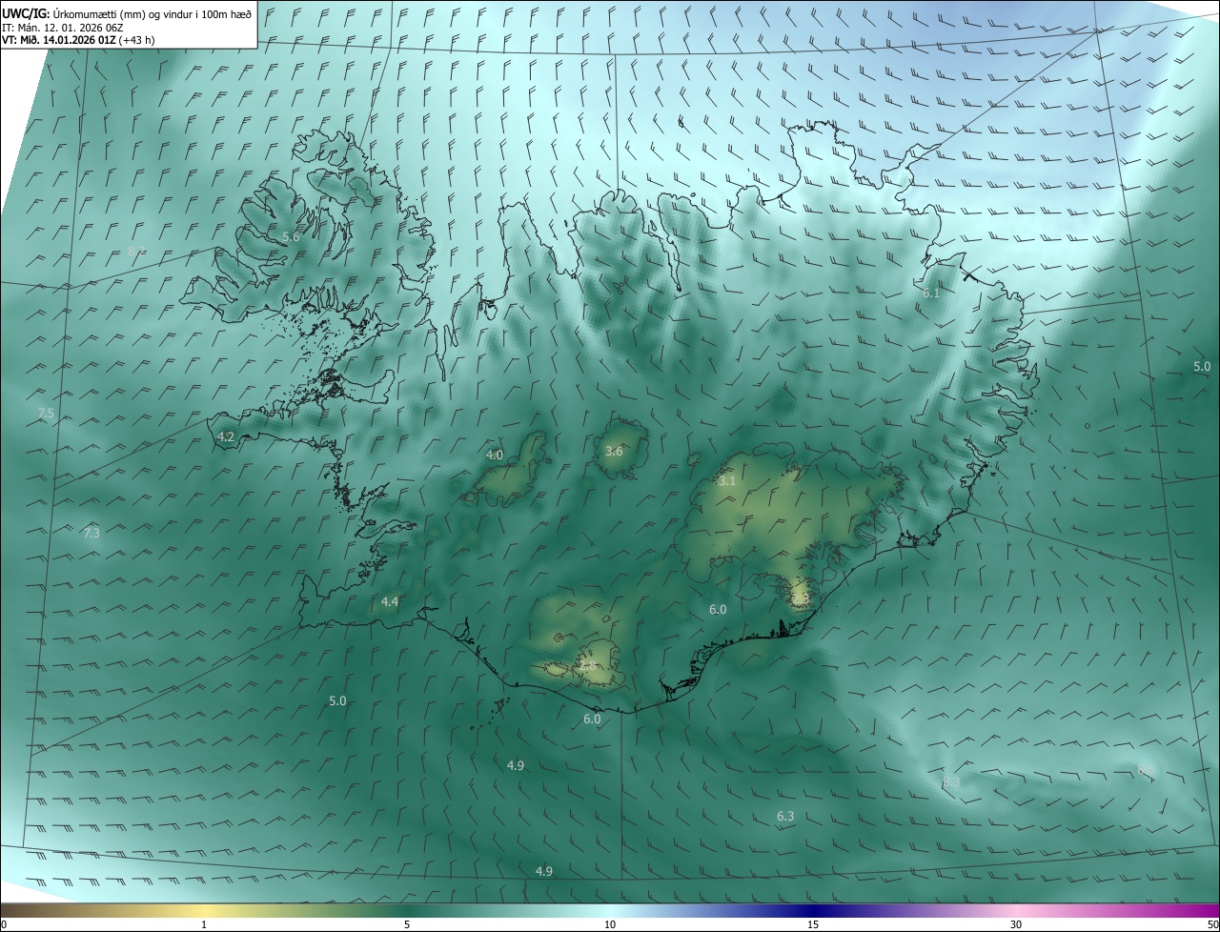Click the 6.1 value in the northeast

[931, 294]
